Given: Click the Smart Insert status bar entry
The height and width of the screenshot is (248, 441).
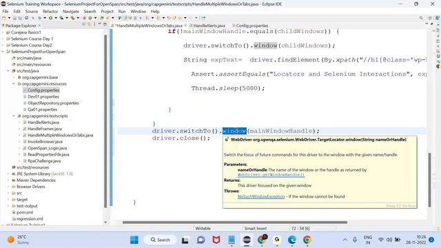Looking at the screenshot, I should 256,228.
